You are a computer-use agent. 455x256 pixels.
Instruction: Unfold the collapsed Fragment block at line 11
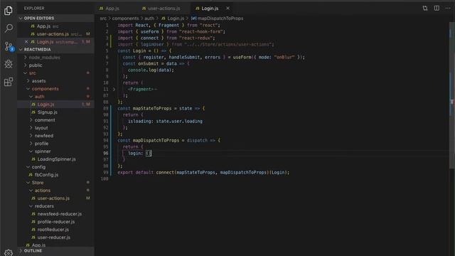click(114, 90)
